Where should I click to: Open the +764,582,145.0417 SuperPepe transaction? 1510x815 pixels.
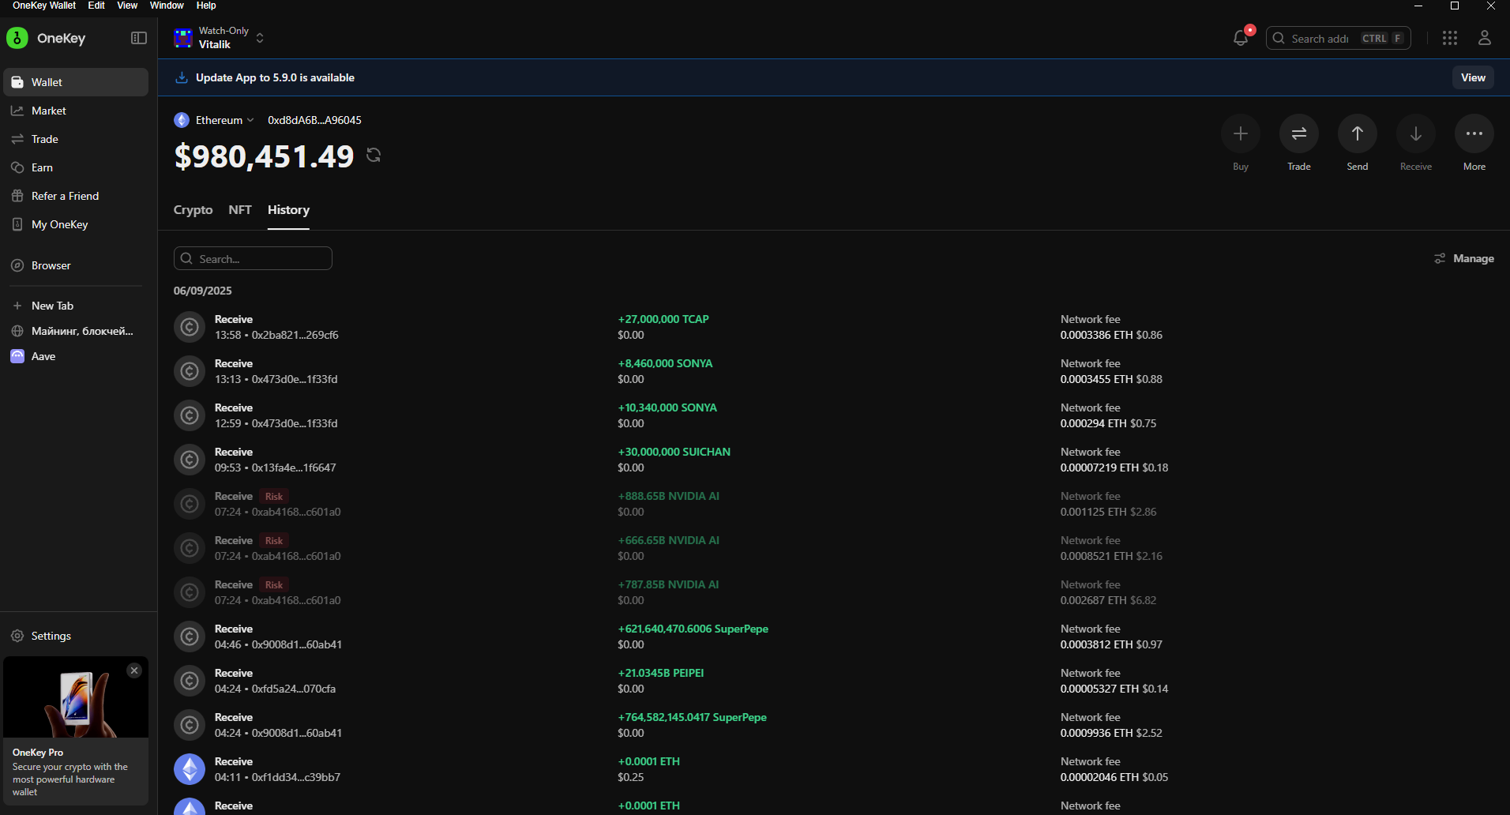tap(834, 725)
